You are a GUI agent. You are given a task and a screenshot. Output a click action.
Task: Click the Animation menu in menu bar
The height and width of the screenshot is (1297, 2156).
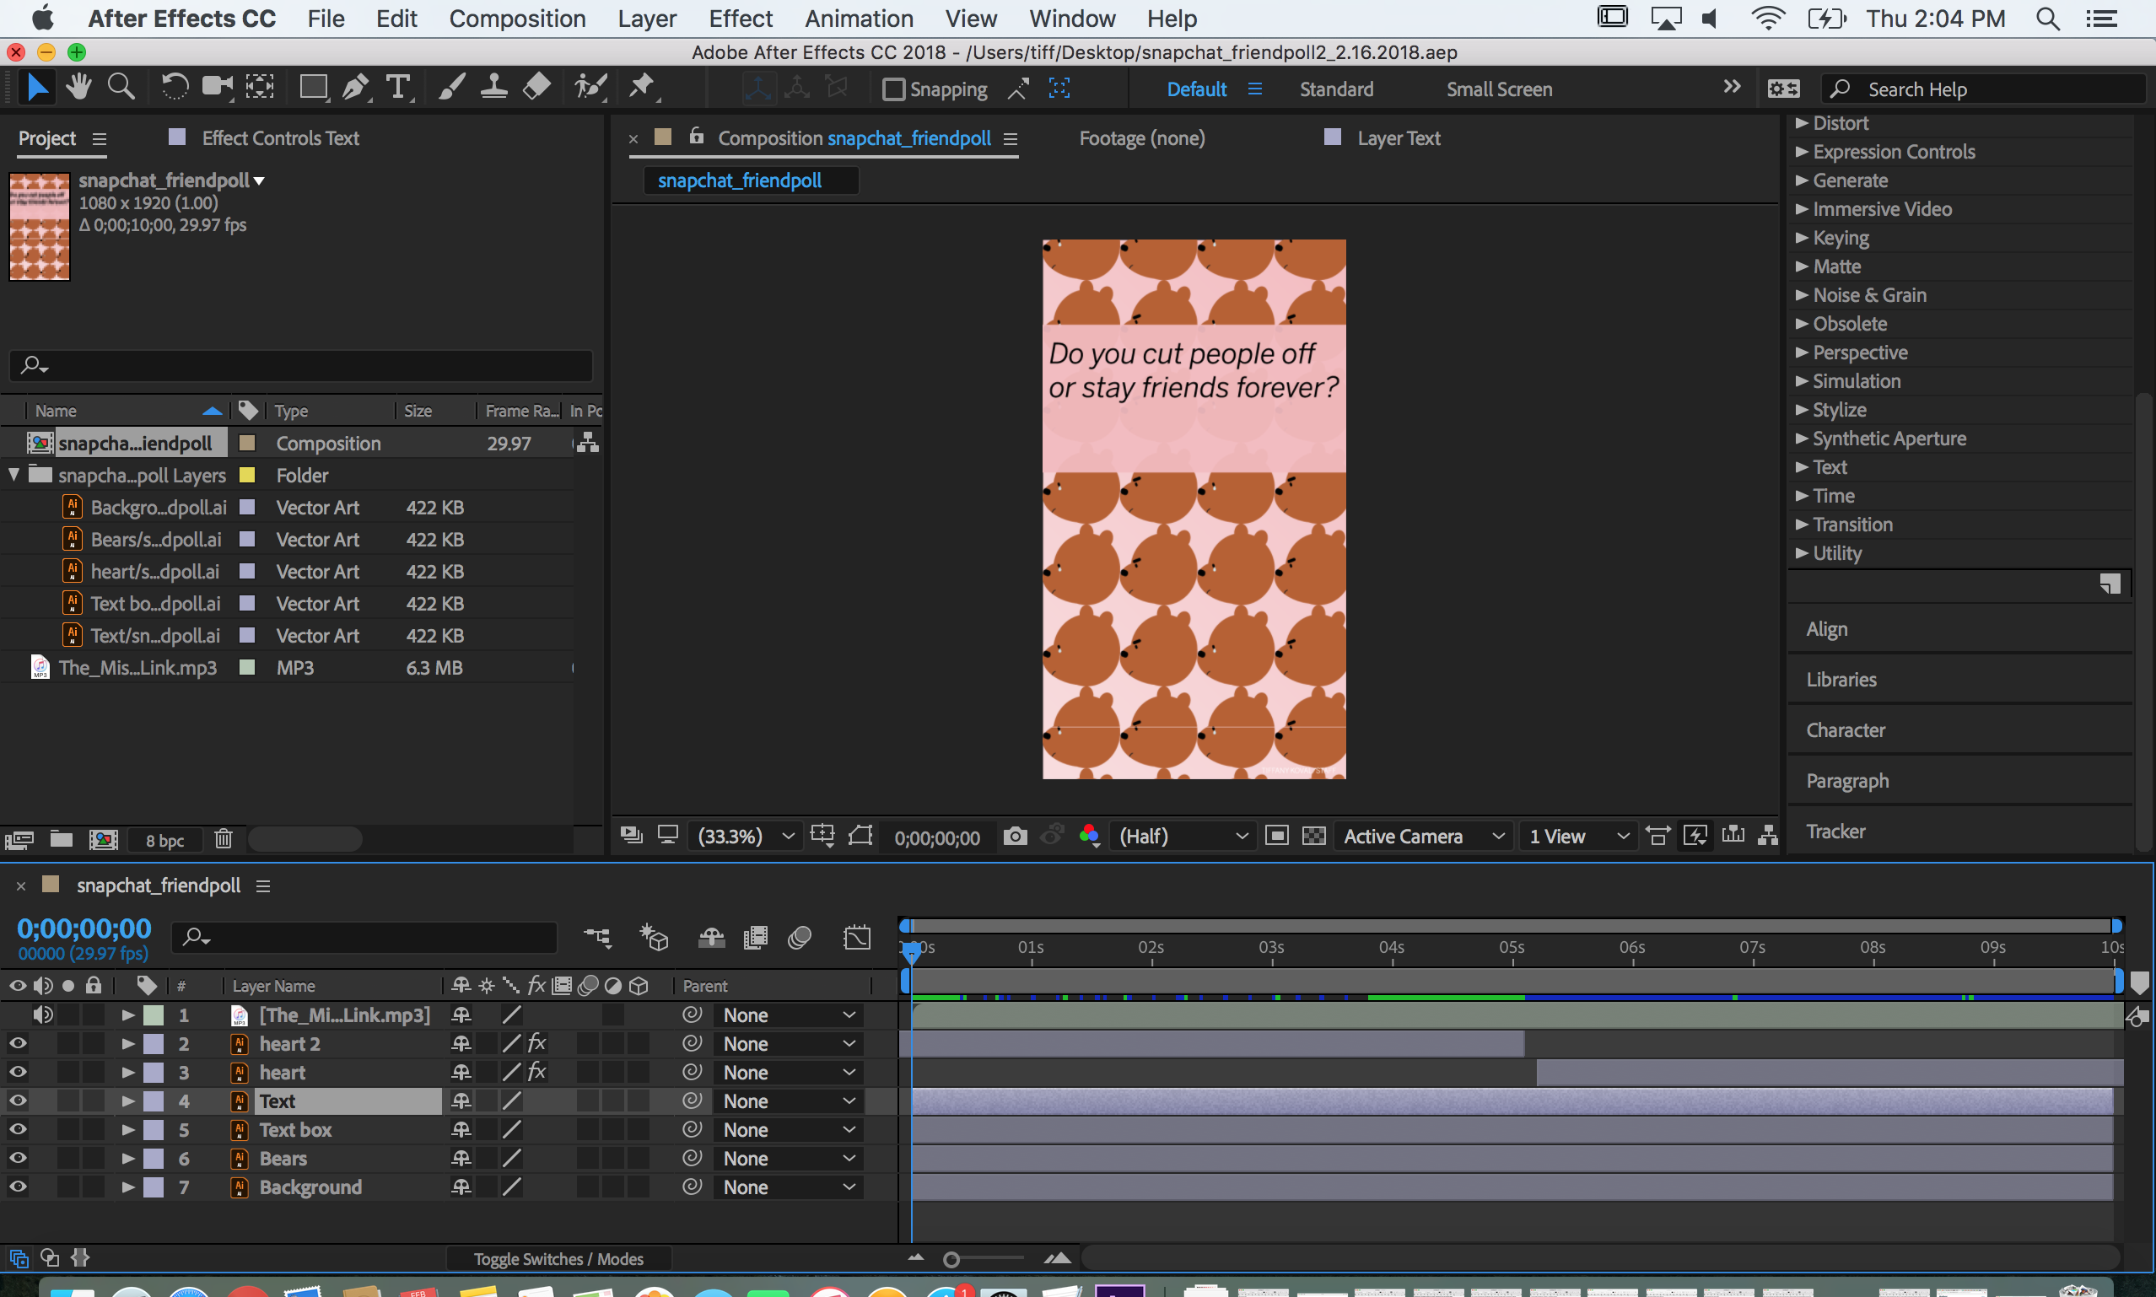click(x=860, y=17)
